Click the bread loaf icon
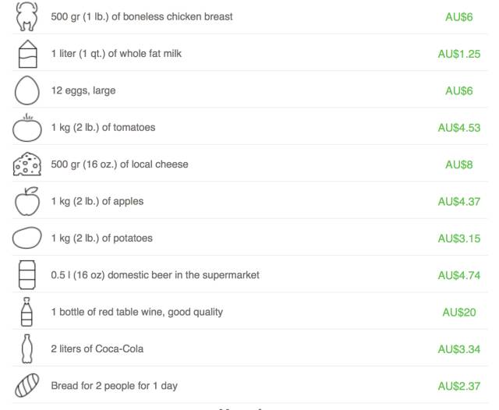 pos(27,386)
